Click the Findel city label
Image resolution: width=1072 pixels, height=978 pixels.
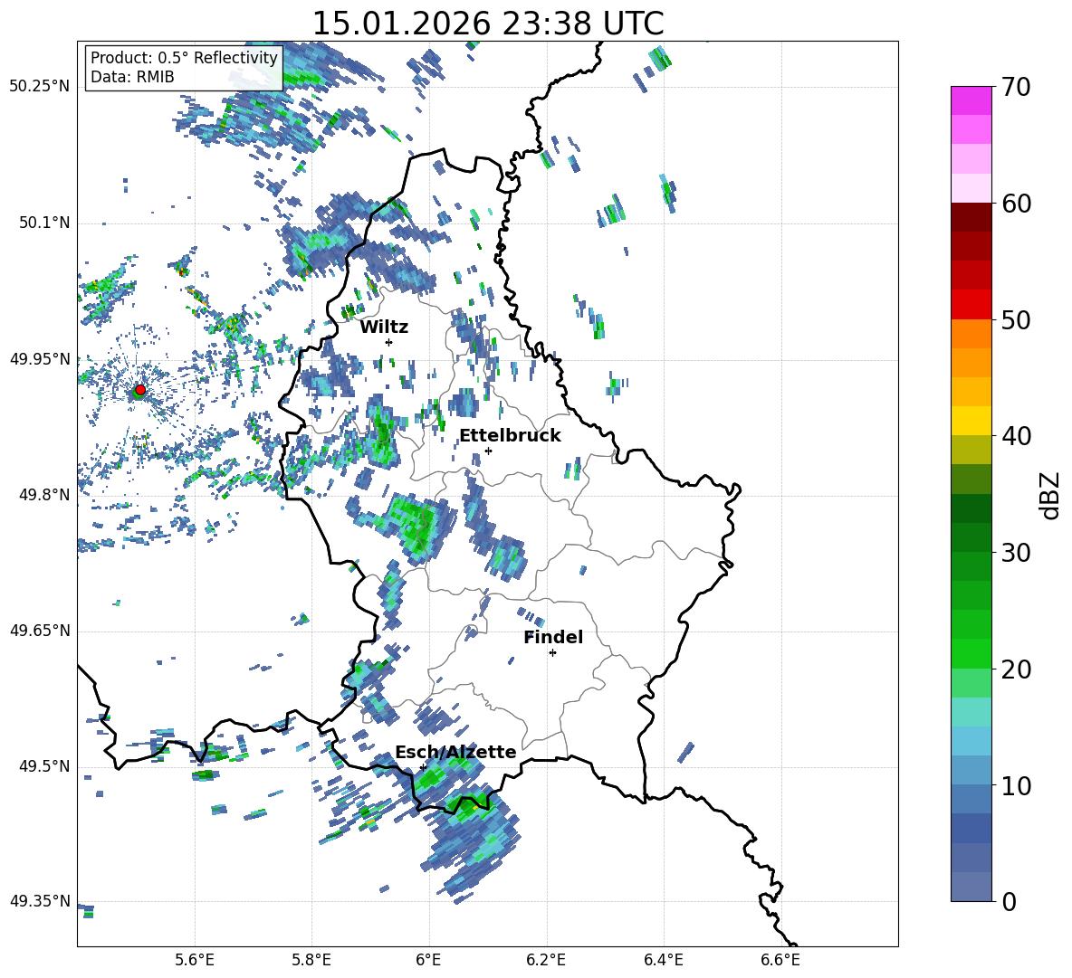553,637
